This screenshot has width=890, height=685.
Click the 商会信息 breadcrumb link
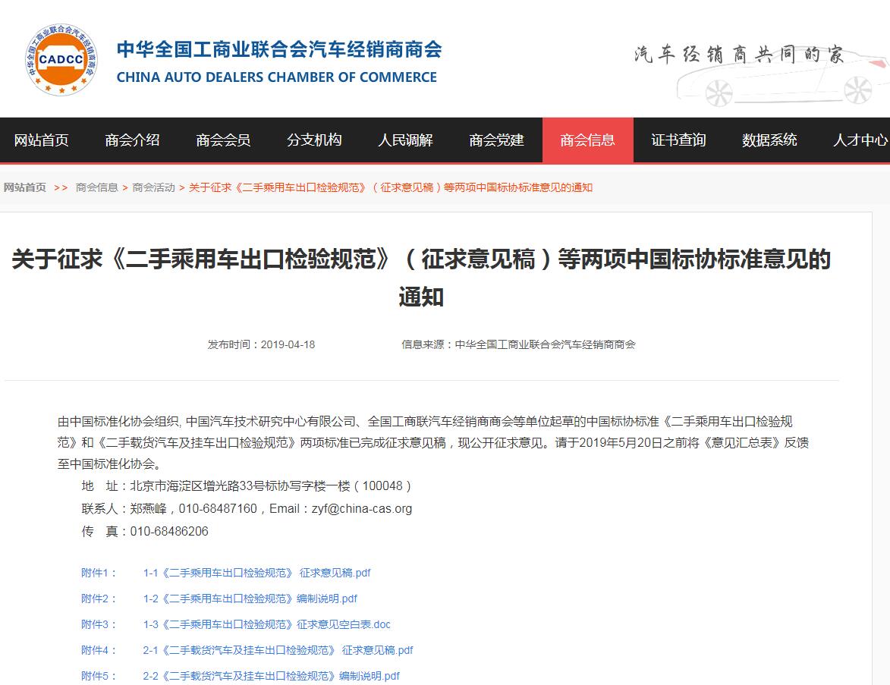pyautogui.click(x=96, y=187)
